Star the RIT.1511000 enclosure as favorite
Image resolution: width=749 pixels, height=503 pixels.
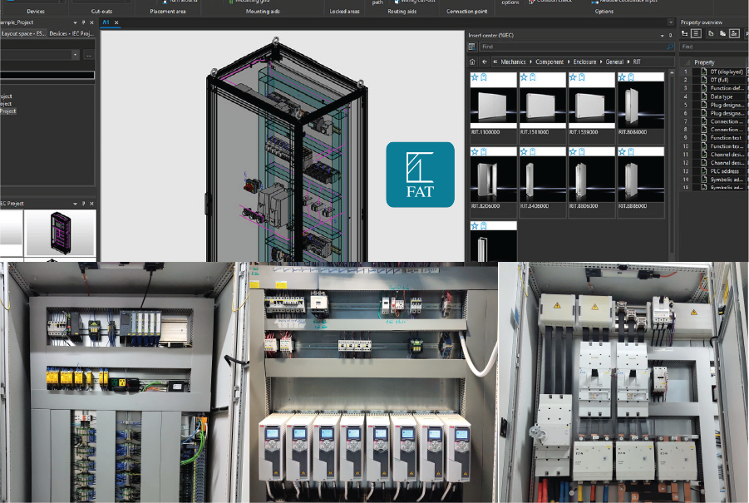pyautogui.click(x=524, y=77)
